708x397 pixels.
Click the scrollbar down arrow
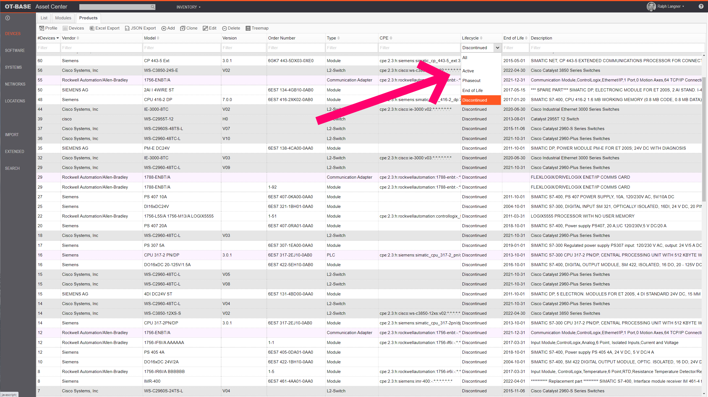click(704, 394)
